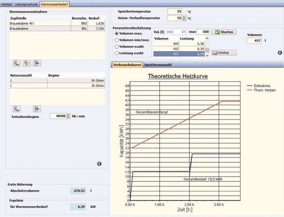Screen dimensions: 284x217
Task: Open the Katalog button
Action: [x=224, y=53]
